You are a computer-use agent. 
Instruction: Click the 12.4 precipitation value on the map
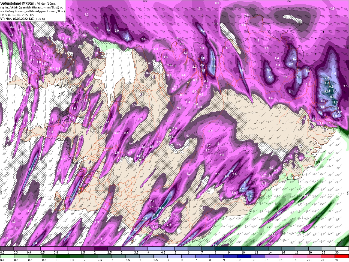coord(155,215)
